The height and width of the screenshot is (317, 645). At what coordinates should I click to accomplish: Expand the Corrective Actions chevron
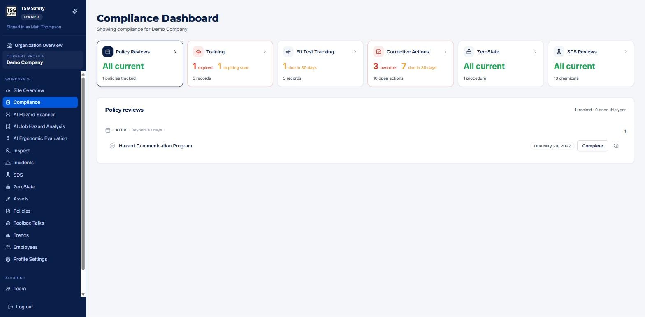click(x=445, y=52)
